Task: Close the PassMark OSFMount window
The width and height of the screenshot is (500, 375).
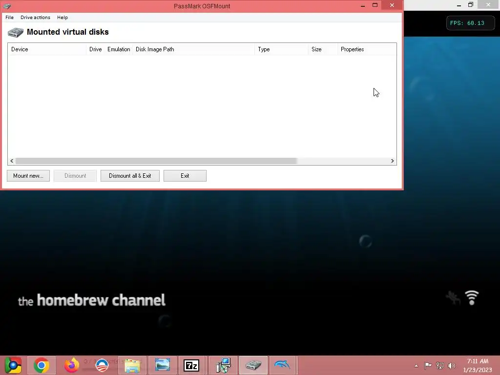Action: 392,5
